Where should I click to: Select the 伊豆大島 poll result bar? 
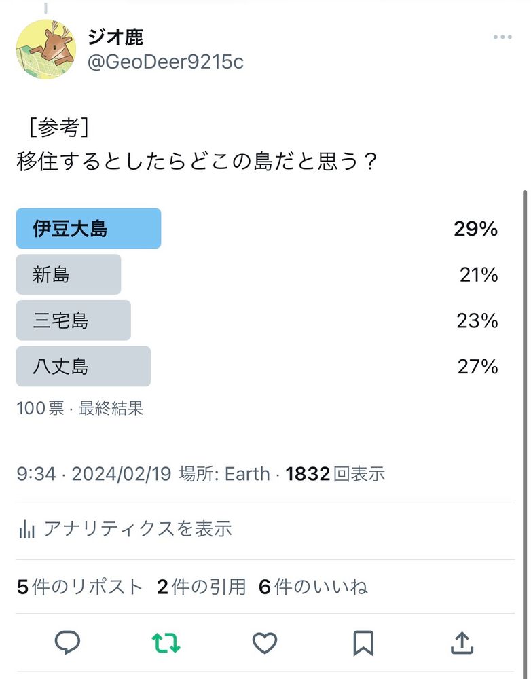tap(88, 228)
